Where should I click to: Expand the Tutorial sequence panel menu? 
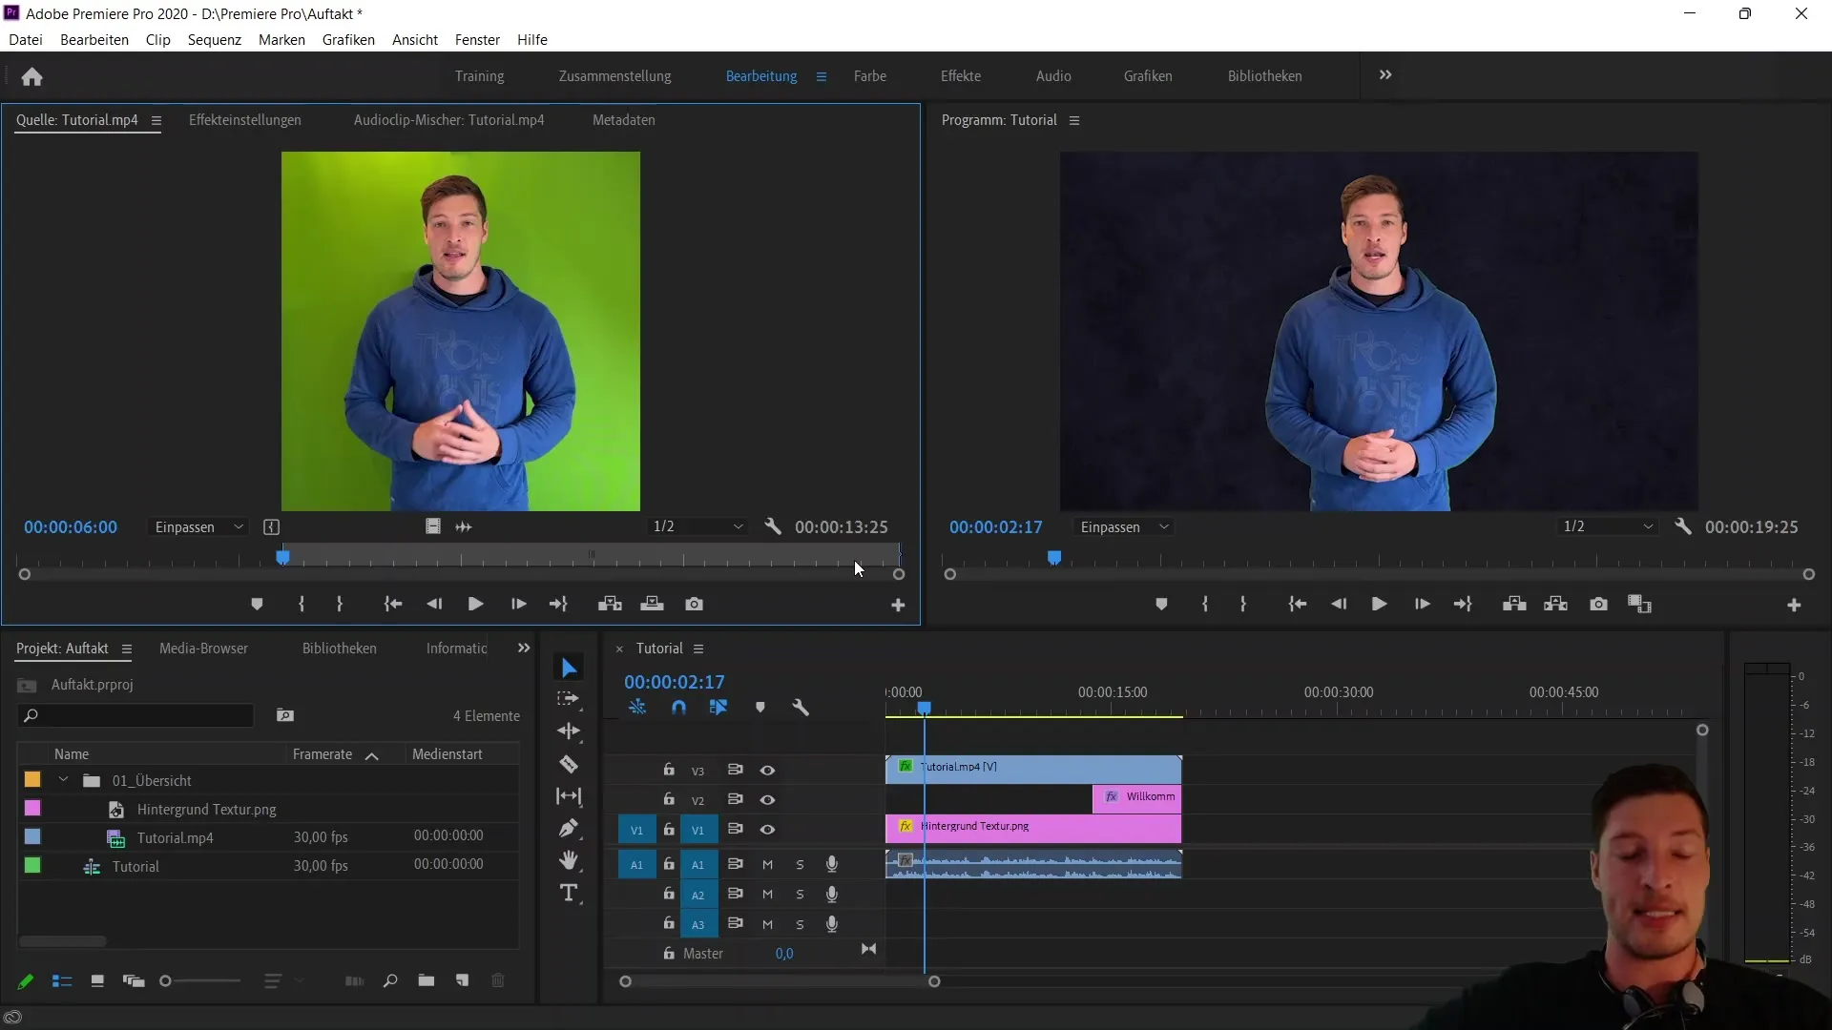[x=701, y=648]
